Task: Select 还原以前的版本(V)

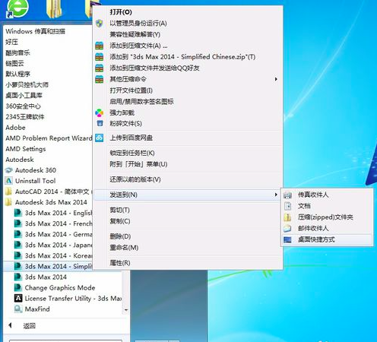Action: coord(135,179)
